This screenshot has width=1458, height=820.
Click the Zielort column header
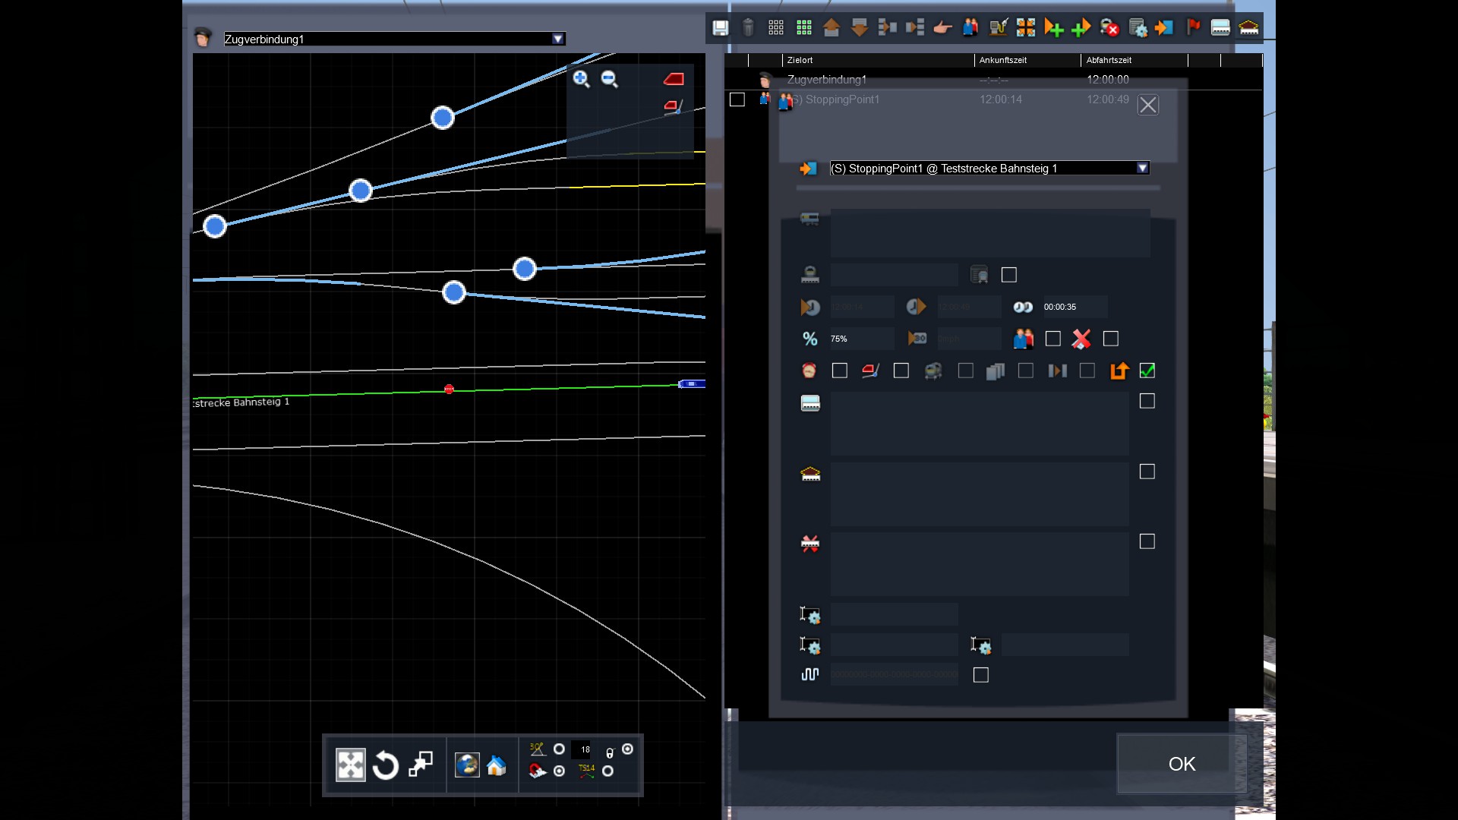[x=800, y=60]
